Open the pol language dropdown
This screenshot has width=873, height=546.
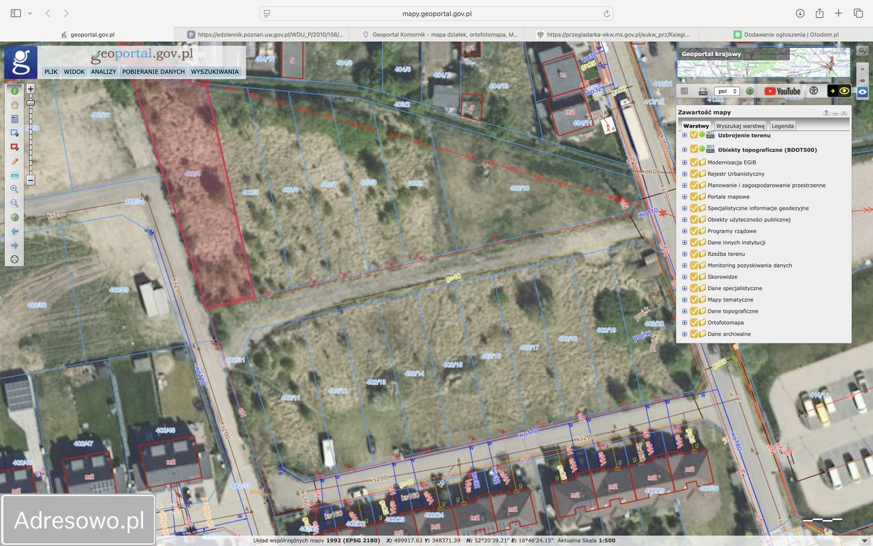[x=726, y=91]
